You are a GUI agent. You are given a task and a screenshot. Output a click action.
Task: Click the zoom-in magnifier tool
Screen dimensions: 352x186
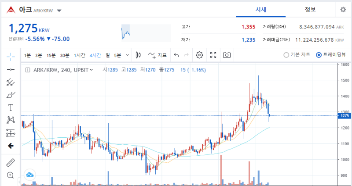point(11,175)
